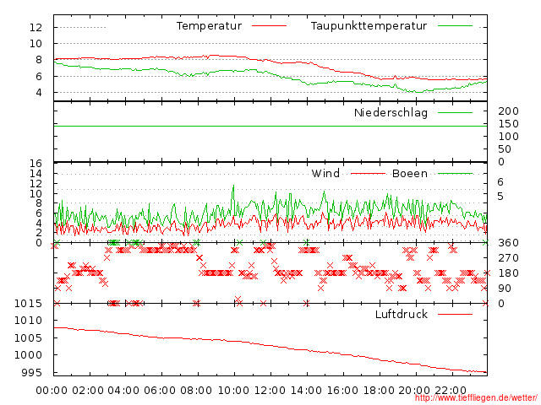Click the green Taupunkttemperatur legend line sample
This screenshot has height=405, width=541.
tap(455, 26)
